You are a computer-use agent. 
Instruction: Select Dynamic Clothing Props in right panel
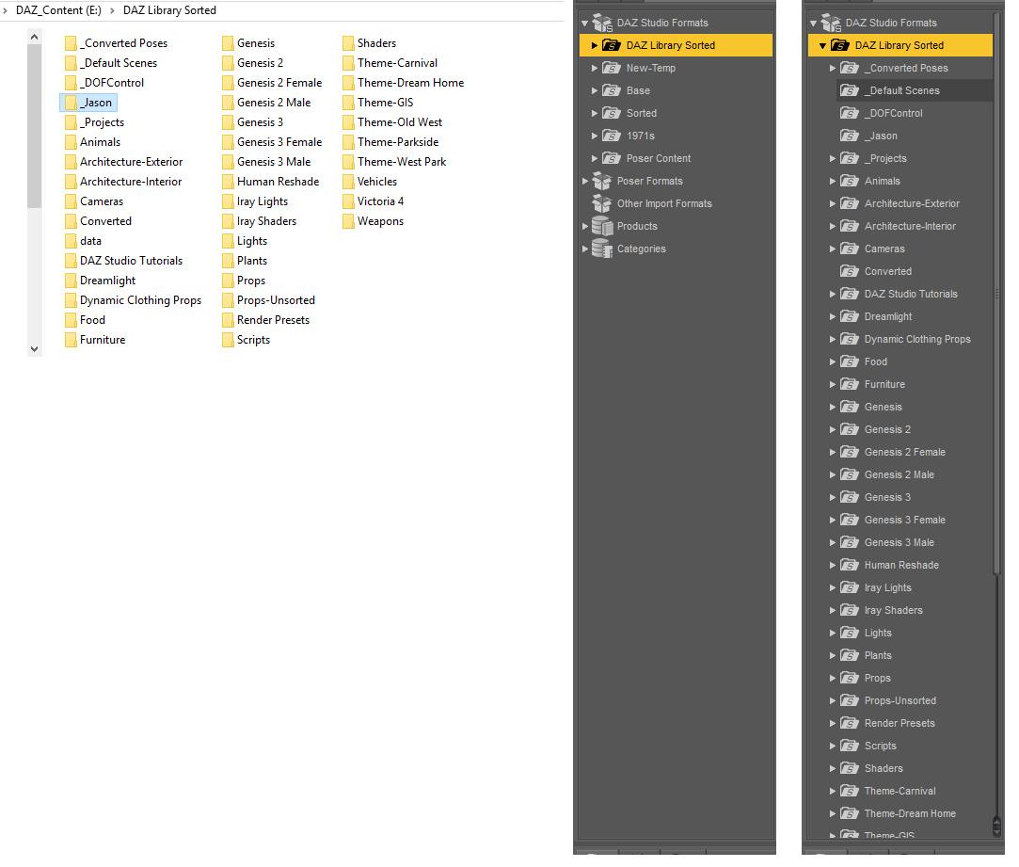pos(917,339)
